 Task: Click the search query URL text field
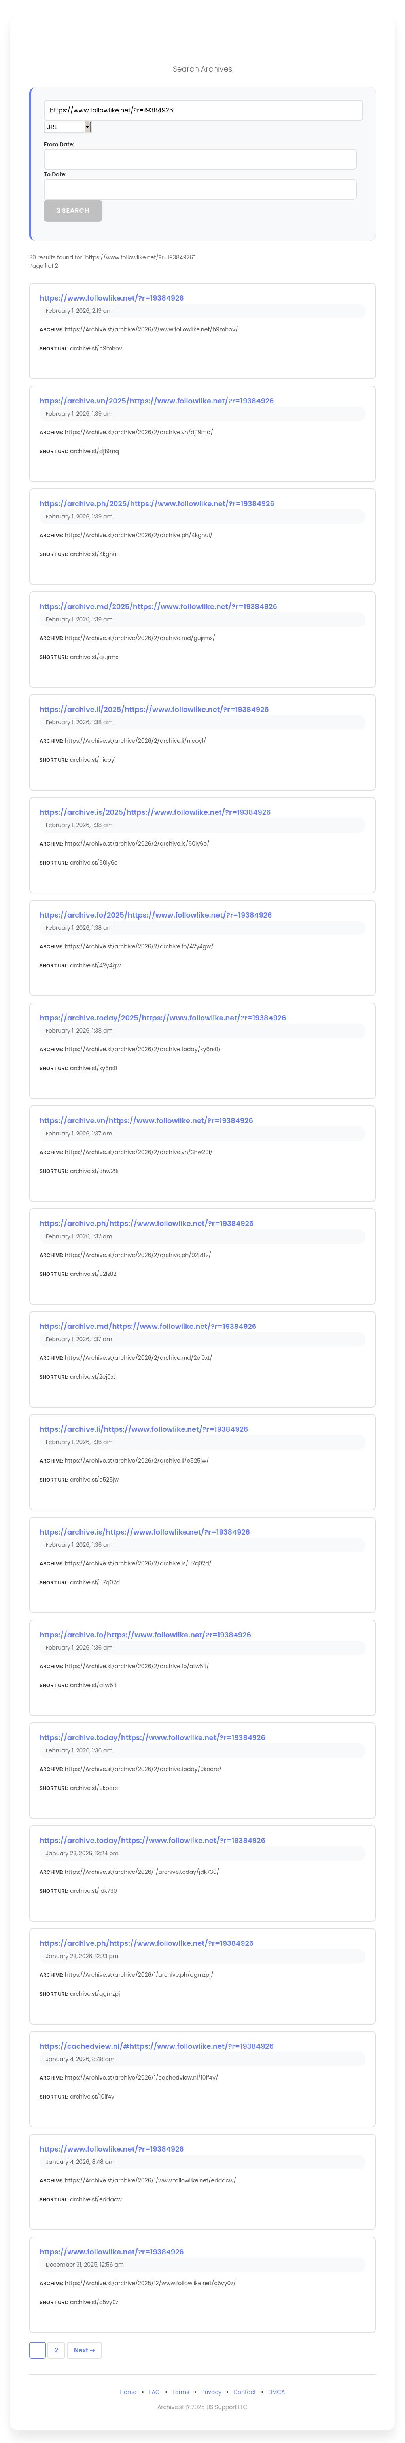point(202,110)
